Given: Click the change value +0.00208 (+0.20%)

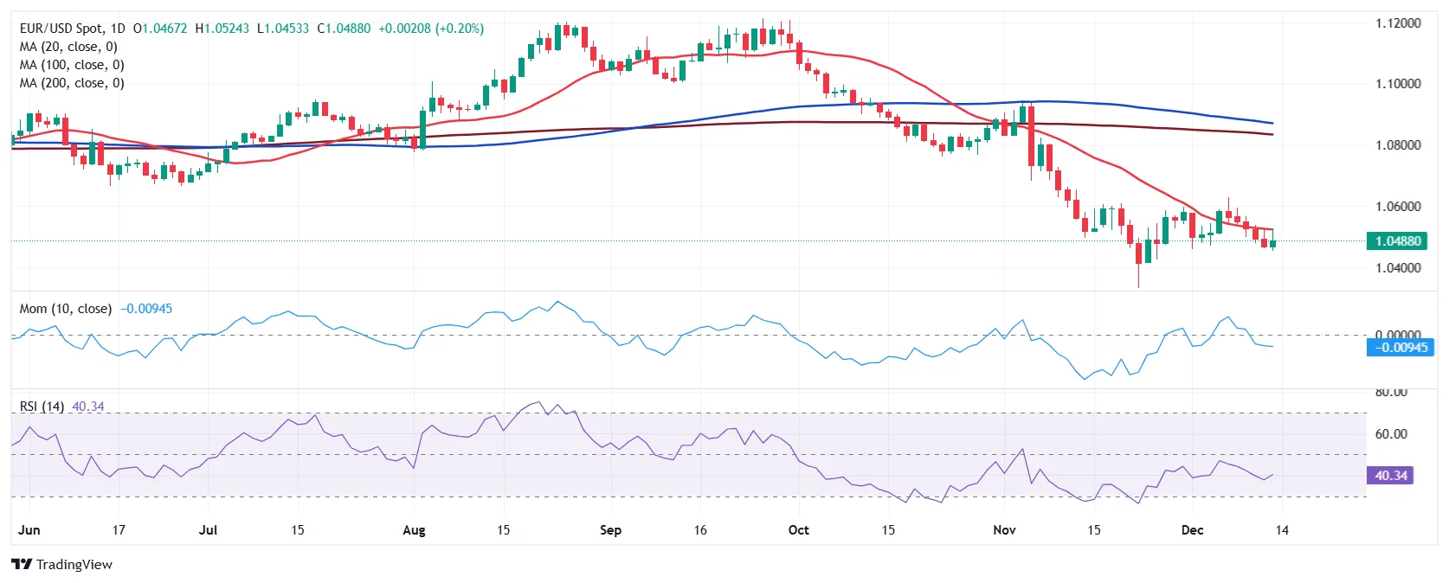Looking at the screenshot, I should tap(431, 29).
